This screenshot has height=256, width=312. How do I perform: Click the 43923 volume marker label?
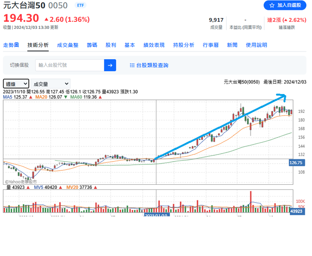click(296, 211)
